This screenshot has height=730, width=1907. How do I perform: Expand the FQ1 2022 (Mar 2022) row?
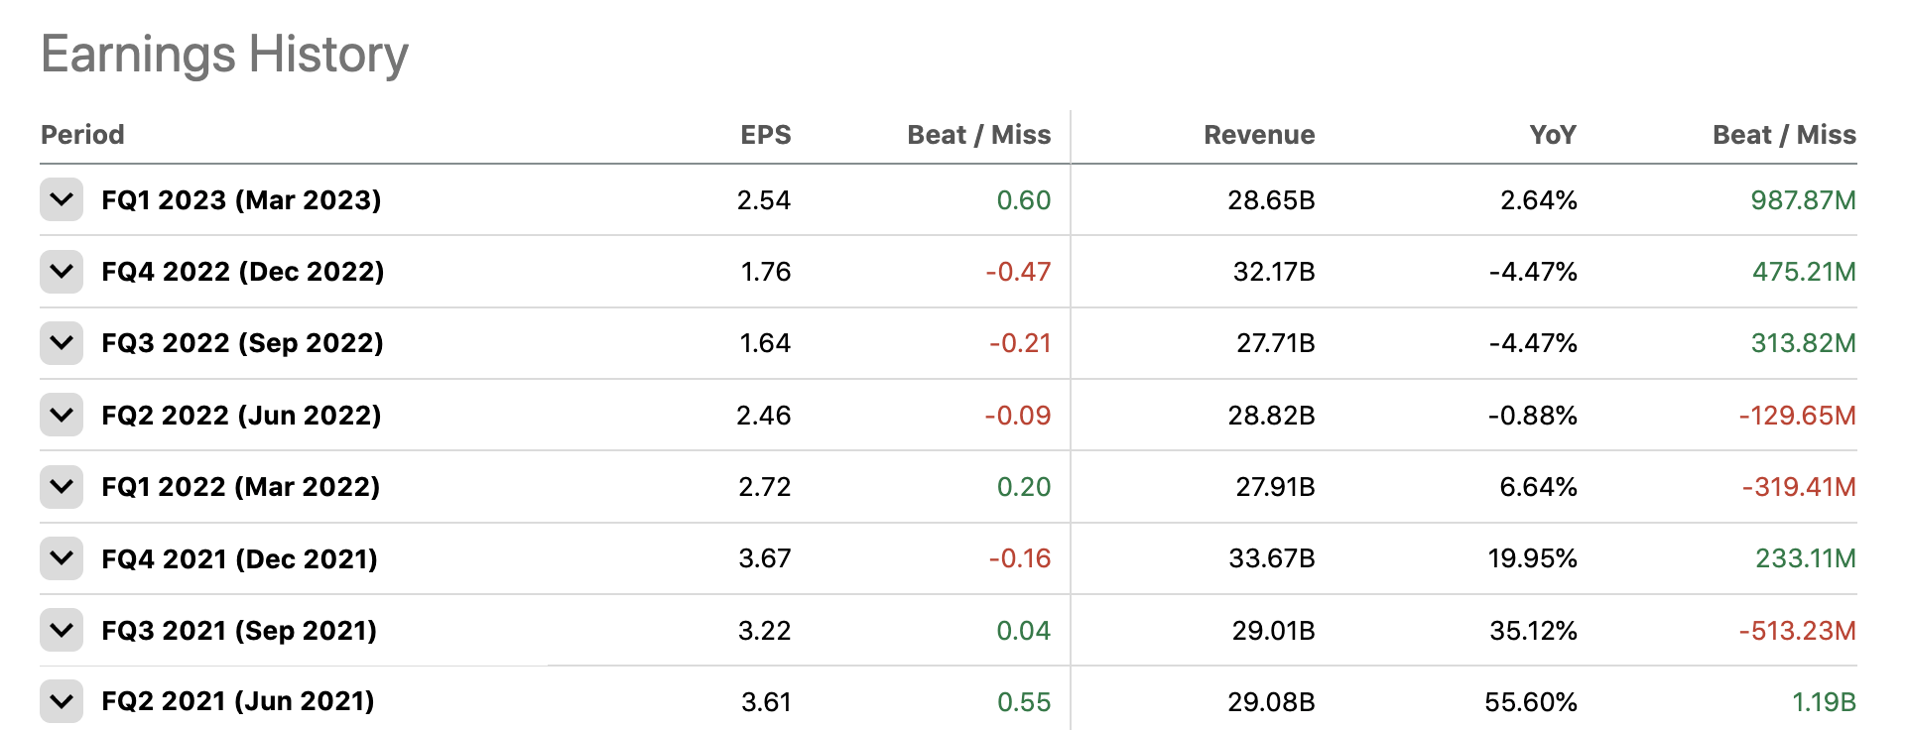tap(62, 487)
